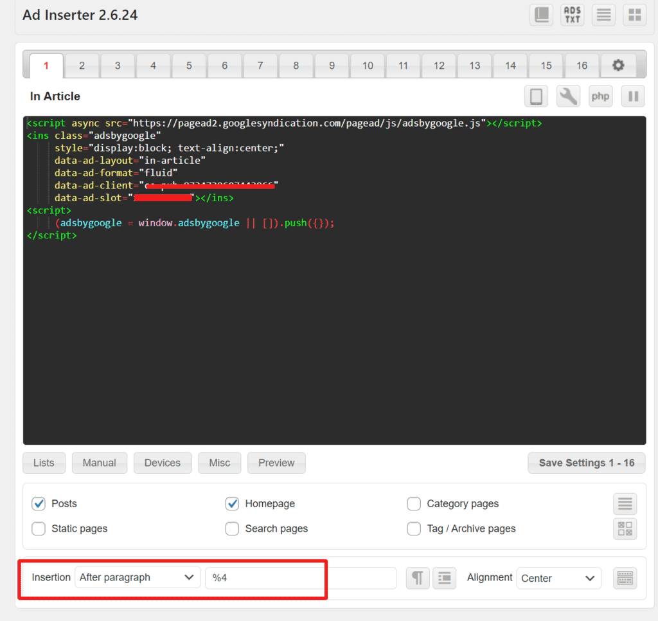Click the Manual button
The height and width of the screenshot is (621, 658).
tap(100, 463)
